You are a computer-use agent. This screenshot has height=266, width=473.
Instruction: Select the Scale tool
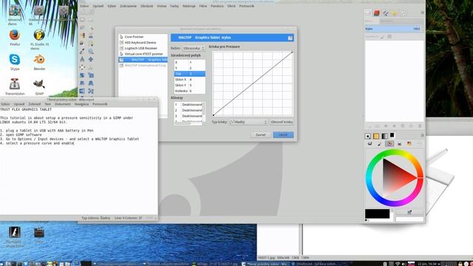tap(90, 75)
